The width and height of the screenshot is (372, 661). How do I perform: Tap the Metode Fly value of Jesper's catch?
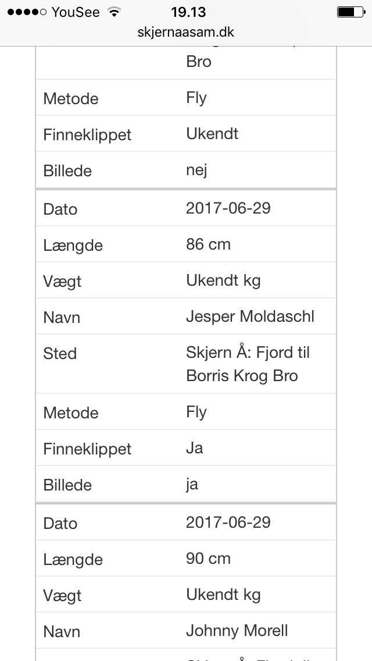click(196, 412)
